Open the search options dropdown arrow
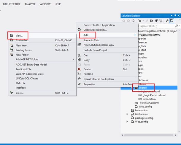This screenshot has height=145, width=181. pos(180,26)
